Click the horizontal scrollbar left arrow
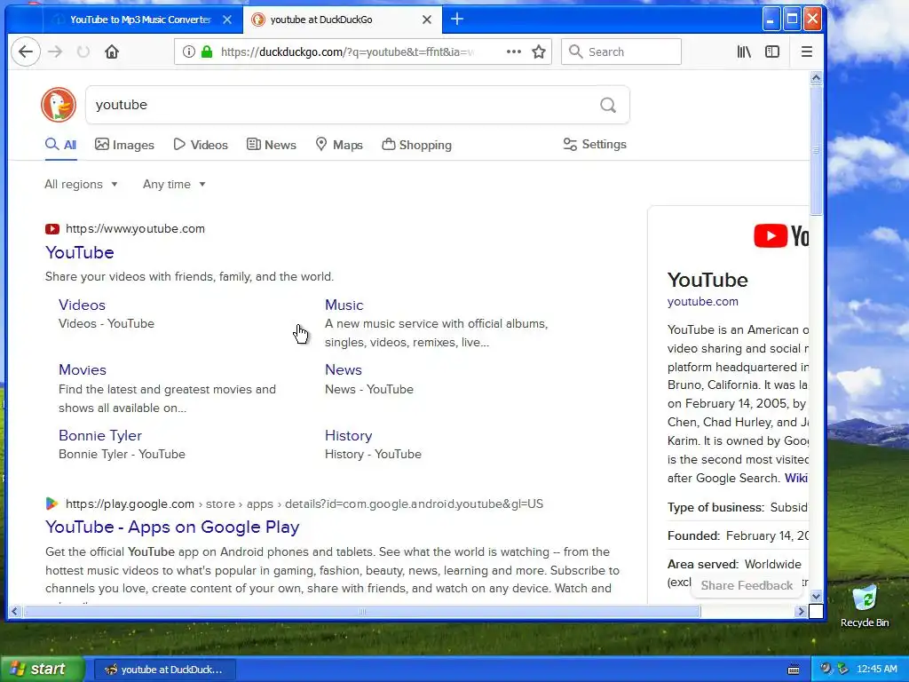909x682 pixels. pyautogui.click(x=14, y=611)
